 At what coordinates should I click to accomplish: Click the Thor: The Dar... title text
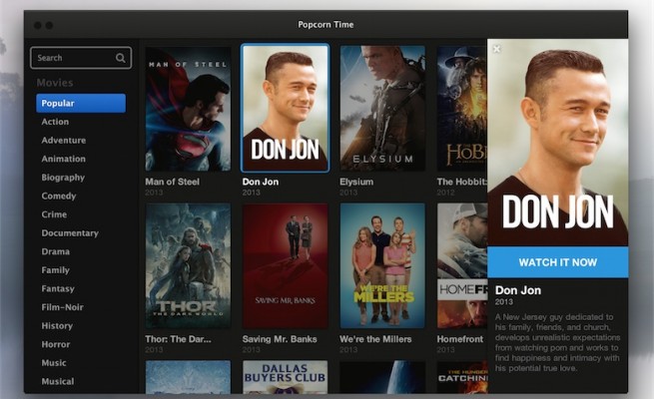click(x=178, y=339)
